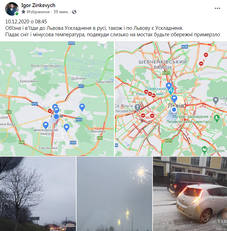The width and height of the screenshot is (227, 231).
Task: Click Igor Zinkevych profile picture
Action: (x=12, y=9)
